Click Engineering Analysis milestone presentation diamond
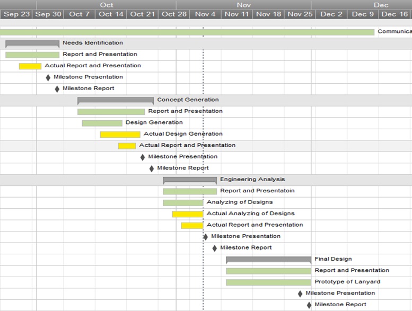Image resolution: width=412 pixels, height=311 pixels. [206, 237]
